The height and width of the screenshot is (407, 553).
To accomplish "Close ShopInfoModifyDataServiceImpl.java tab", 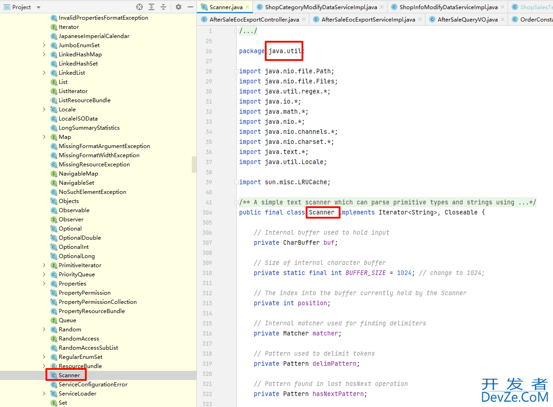I will pyautogui.click(x=503, y=7).
